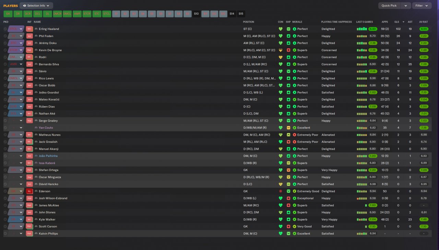The width and height of the screenshot is (439, 250).
Task: Tick the selection circle for Serge Gnabry
Action: tap(5, 121)
